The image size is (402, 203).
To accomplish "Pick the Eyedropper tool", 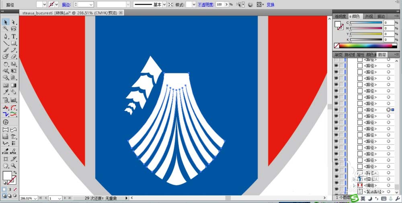I will [6, 92].
